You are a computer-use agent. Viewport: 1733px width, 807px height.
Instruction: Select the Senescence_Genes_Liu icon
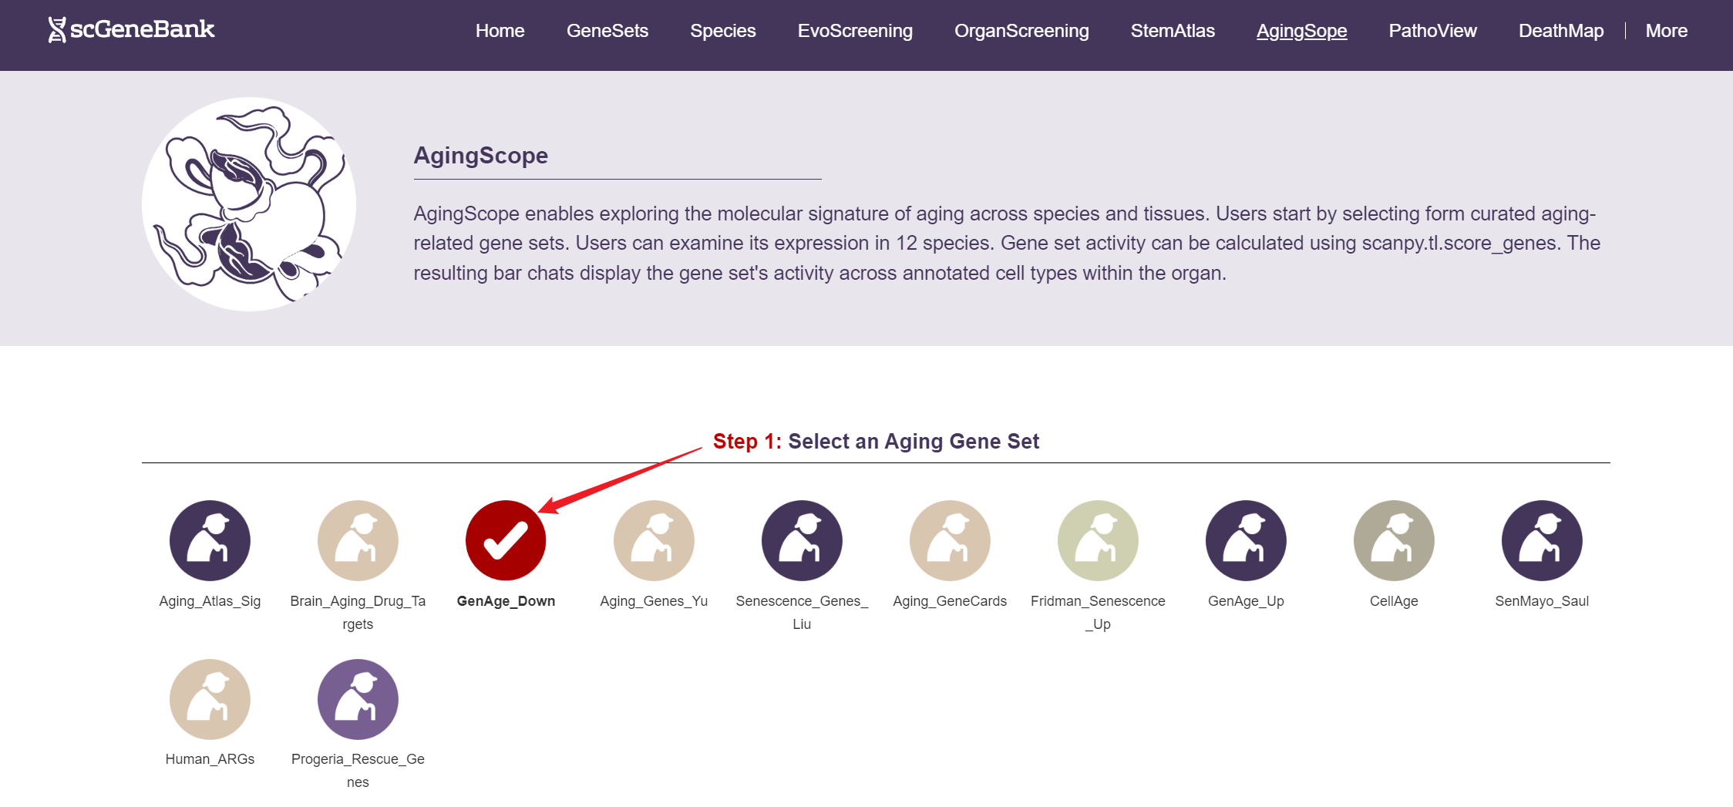pos(802,540)
